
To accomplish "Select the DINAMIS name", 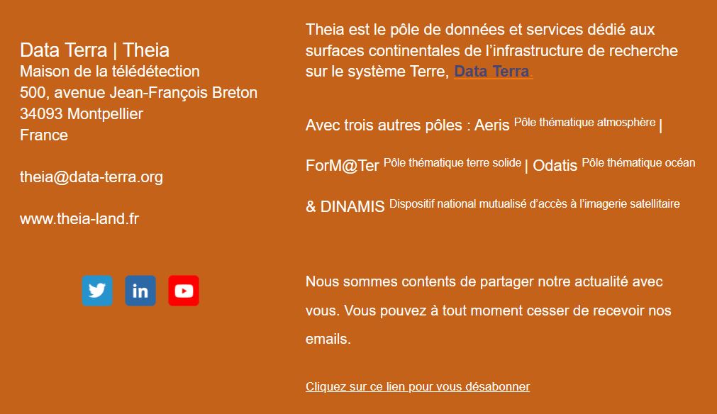I will 352,206.
